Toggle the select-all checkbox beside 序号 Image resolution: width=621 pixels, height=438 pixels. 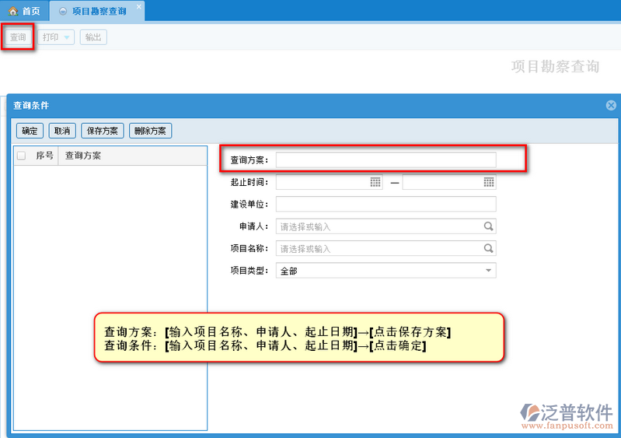[x=22, y=156]
